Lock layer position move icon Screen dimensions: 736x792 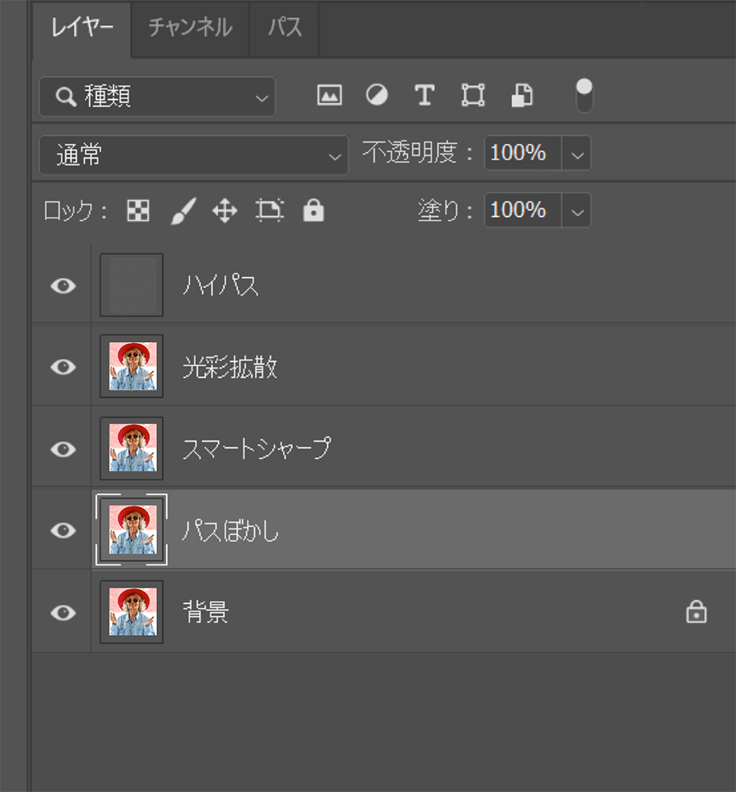[225, 210]
